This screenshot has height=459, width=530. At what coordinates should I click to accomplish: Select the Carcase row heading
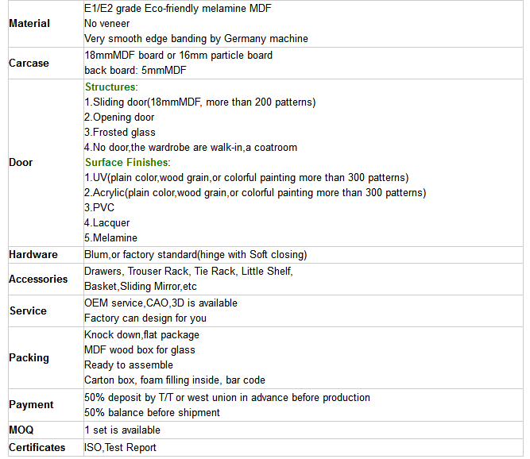pyautogui.click(x=29, y=64)
